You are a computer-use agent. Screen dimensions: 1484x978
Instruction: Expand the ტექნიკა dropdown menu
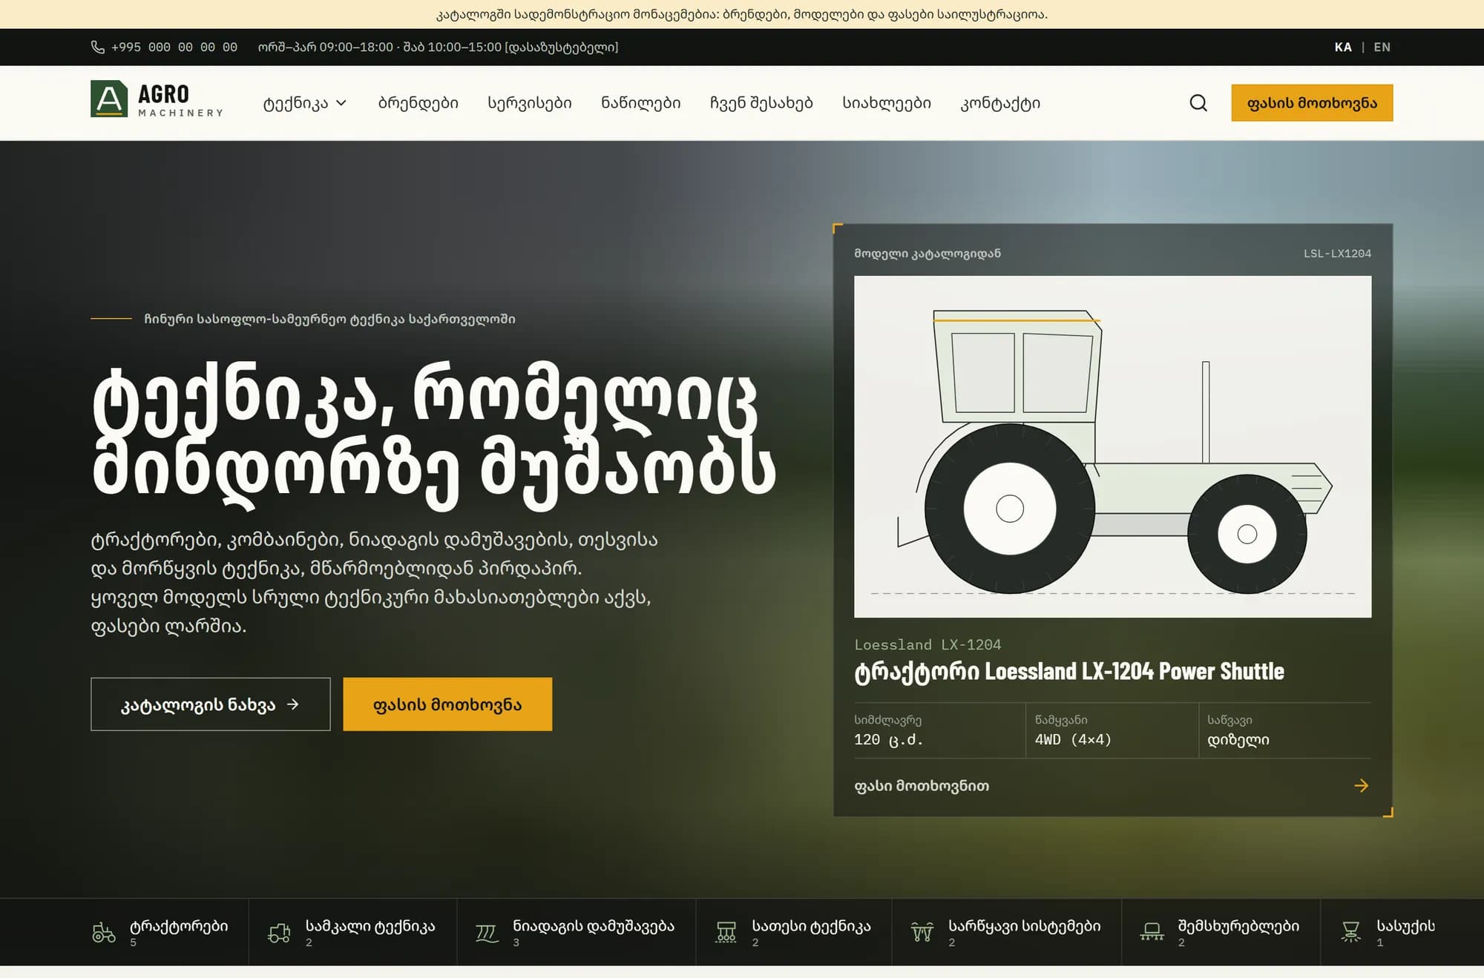305,103
